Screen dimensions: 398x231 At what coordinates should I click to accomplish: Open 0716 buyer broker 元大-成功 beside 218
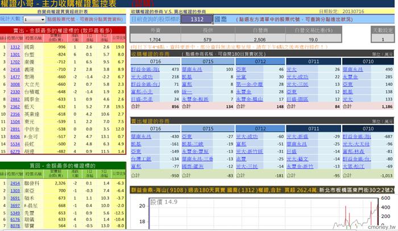[x=142, y=77]
